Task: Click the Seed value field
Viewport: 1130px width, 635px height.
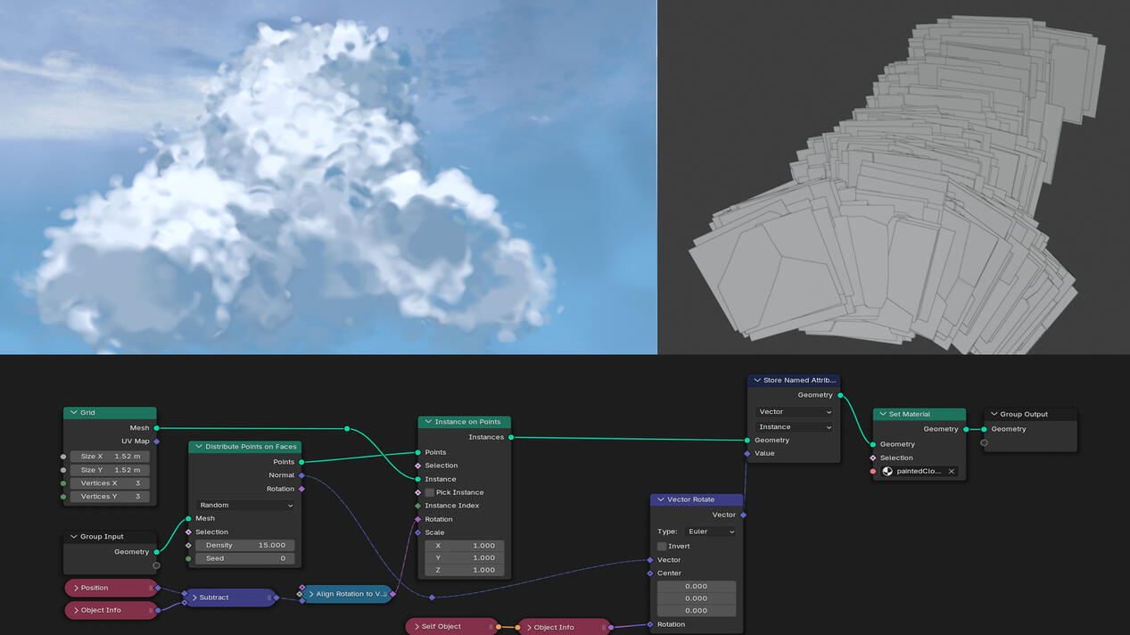Action: click(245, 558)
